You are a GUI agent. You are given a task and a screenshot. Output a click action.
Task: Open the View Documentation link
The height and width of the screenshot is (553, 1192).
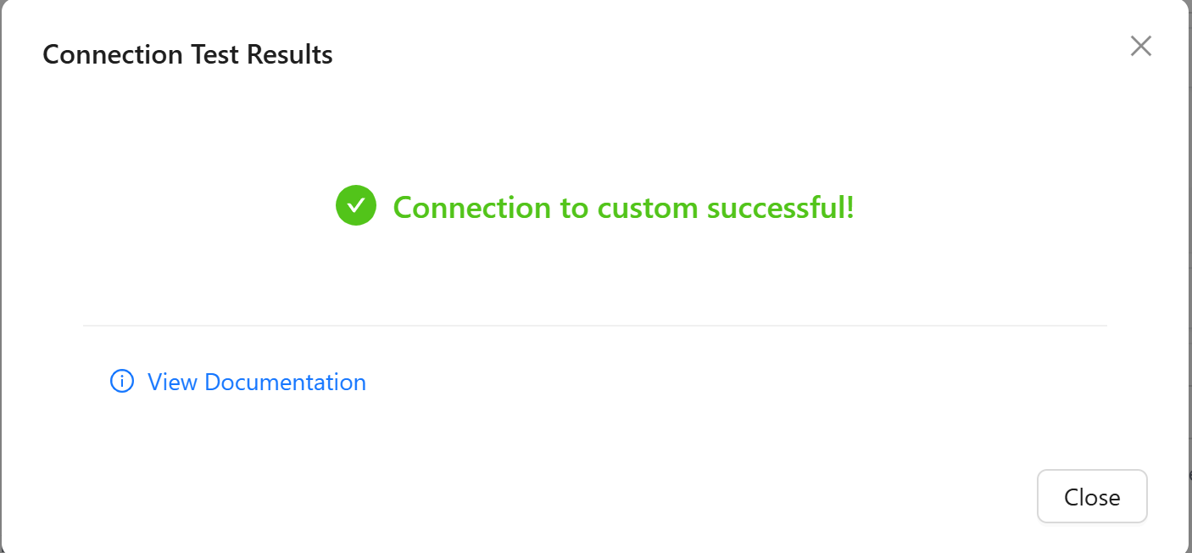[256, 382]
